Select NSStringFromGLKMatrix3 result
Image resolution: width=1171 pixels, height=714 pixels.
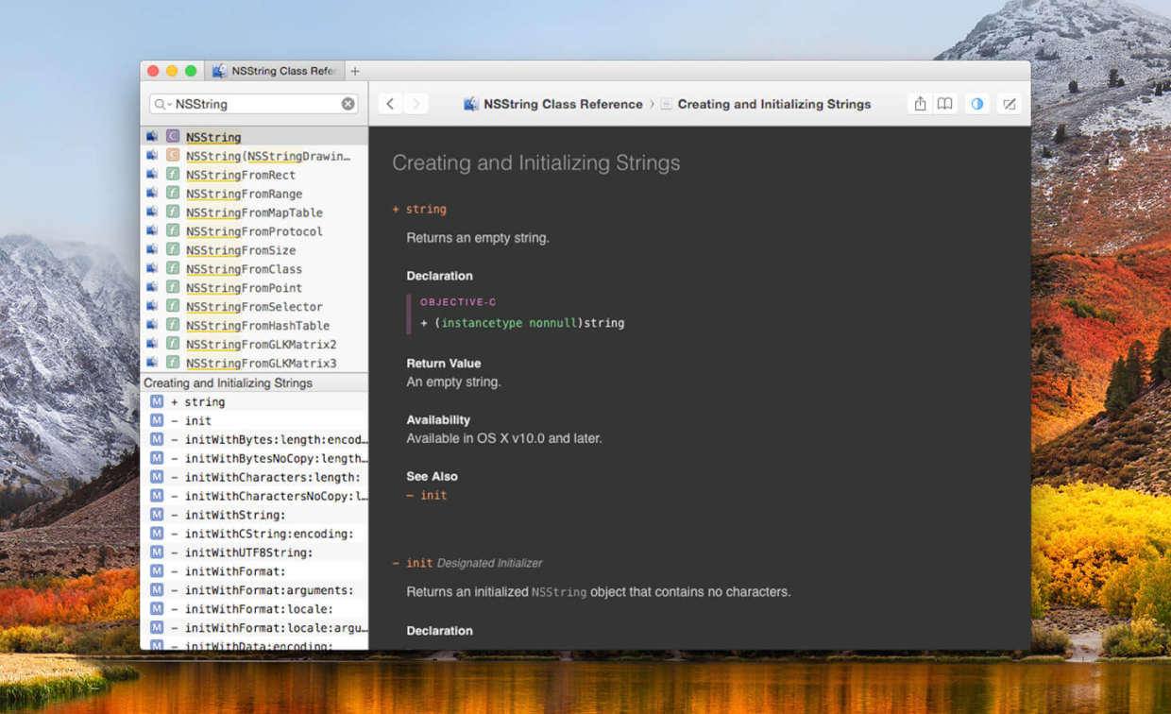click(254, 364)
